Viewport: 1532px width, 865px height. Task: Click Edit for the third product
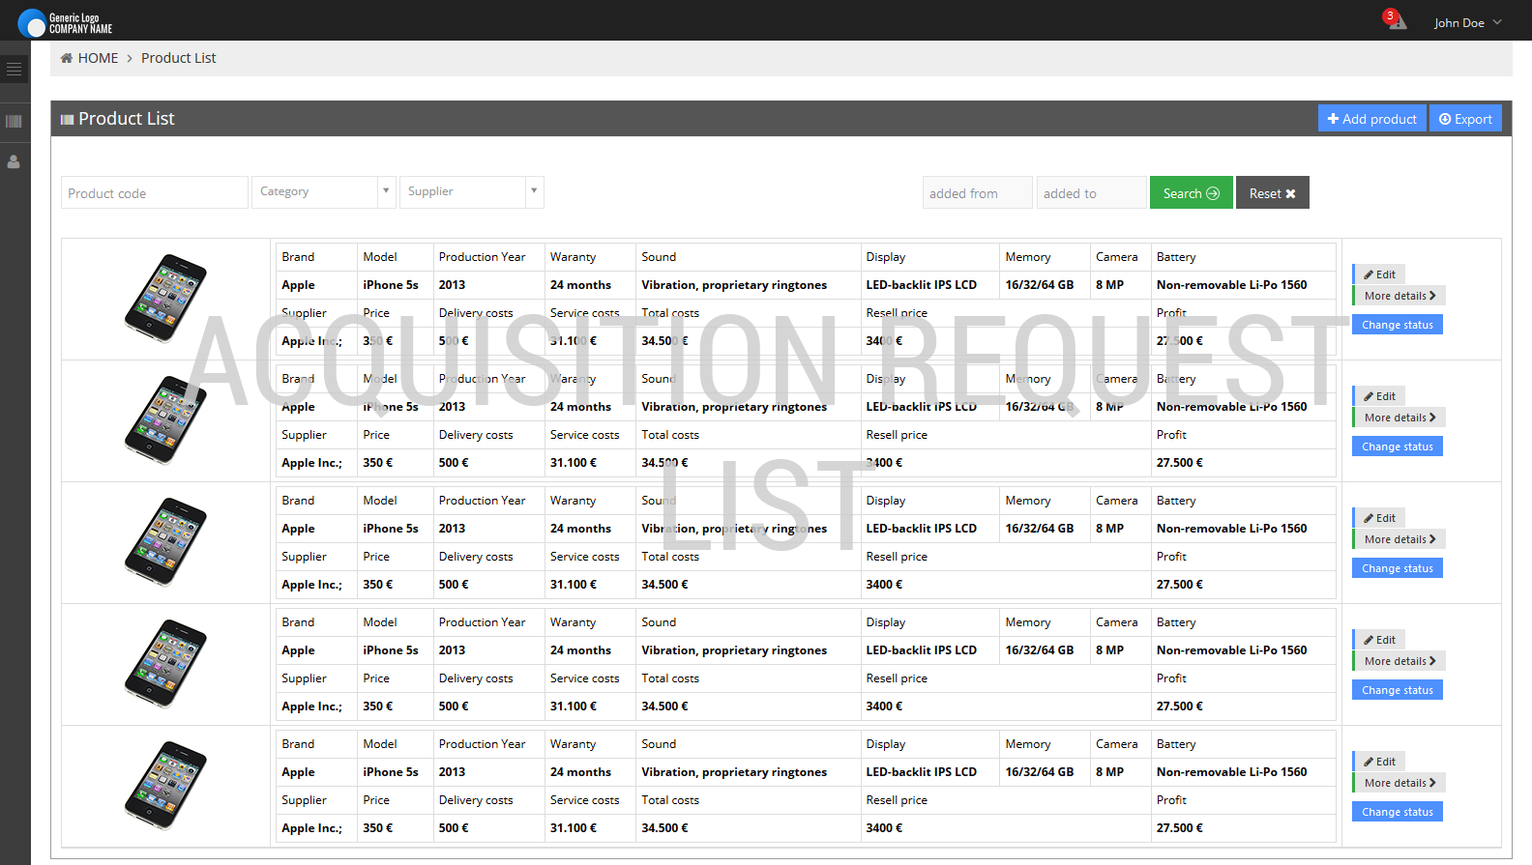(x=1379, y=518)
